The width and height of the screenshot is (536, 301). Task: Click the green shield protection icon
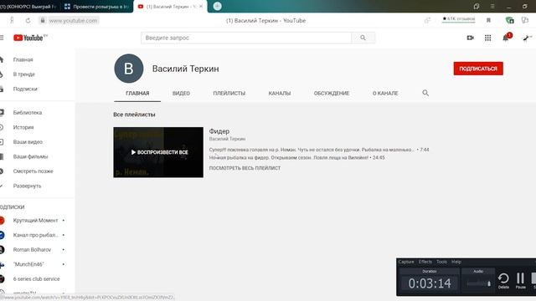click(x=509, y=20)
